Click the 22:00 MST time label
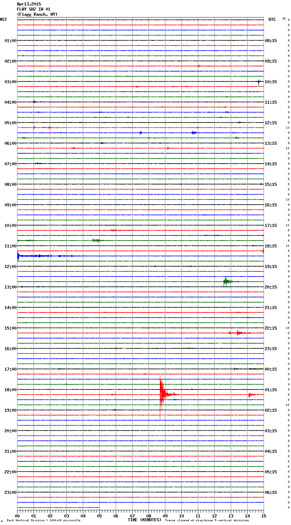 (x=10, y=472)
